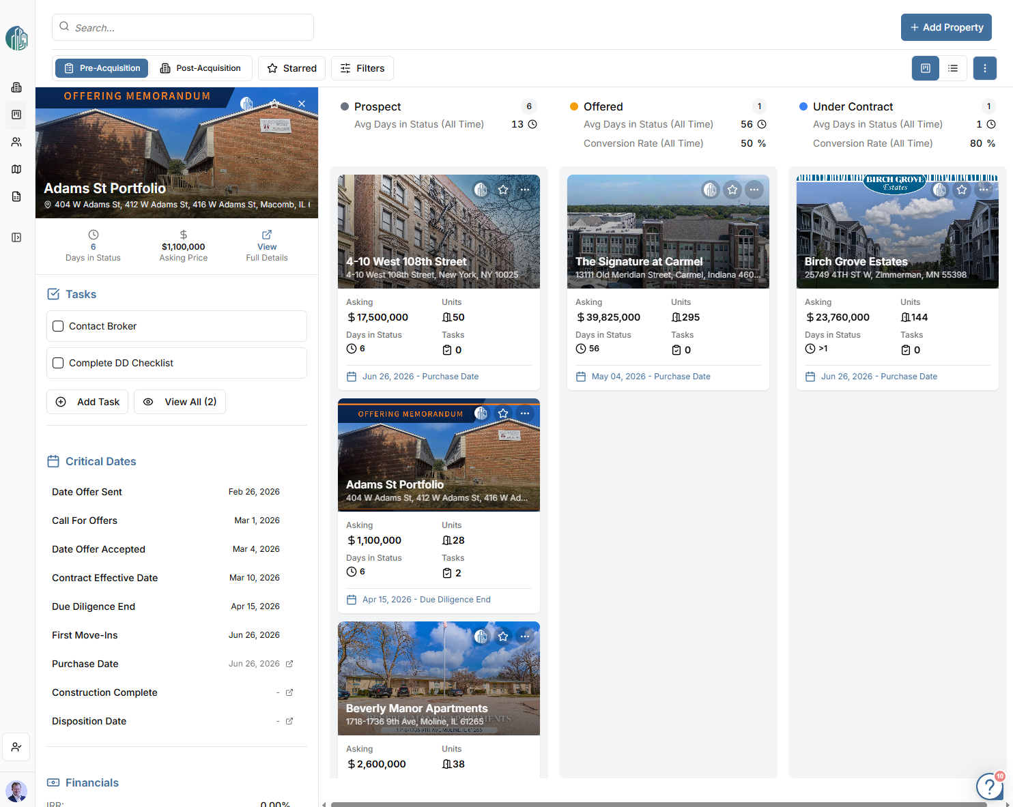This screenshot has height=807, width=1013.
Task: Open more options on Signature at Carmel card
Action: 754,190
